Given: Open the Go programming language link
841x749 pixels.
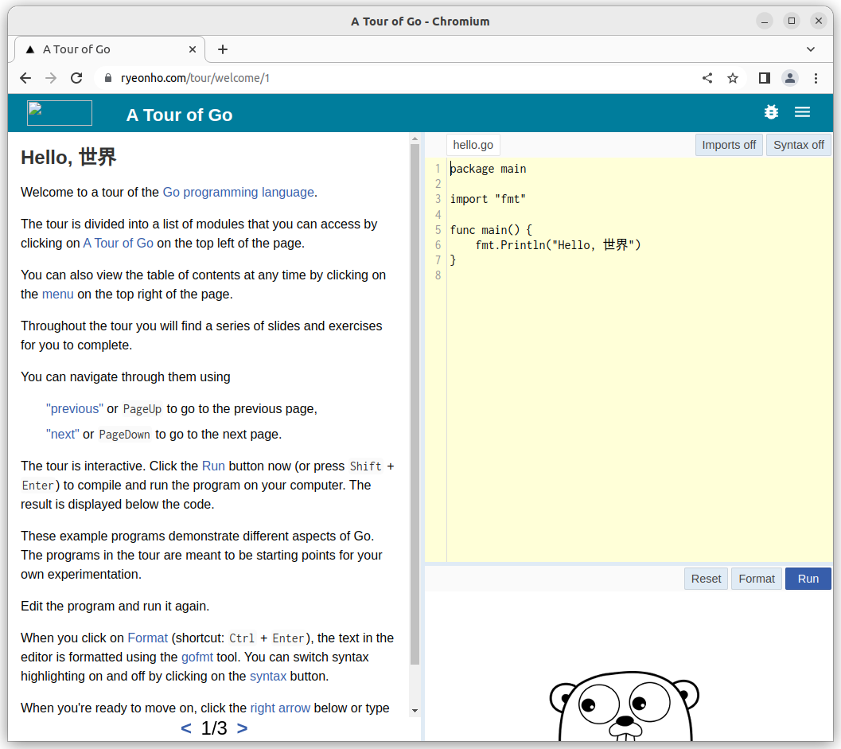Looking at the screenshot, I should point(238,192).
